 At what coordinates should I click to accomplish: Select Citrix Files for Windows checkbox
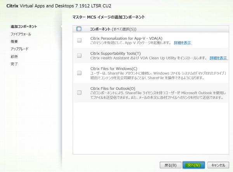click(79, 73)
